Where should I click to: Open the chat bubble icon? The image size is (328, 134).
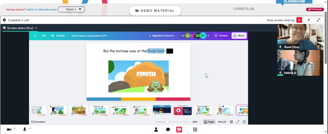pos(168,129)
